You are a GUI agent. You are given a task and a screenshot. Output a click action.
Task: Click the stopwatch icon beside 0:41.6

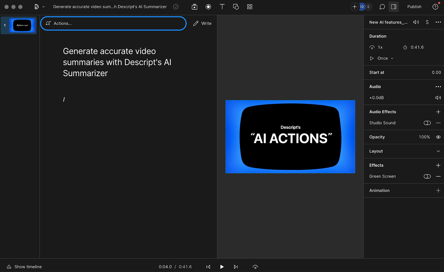(405, 47)
